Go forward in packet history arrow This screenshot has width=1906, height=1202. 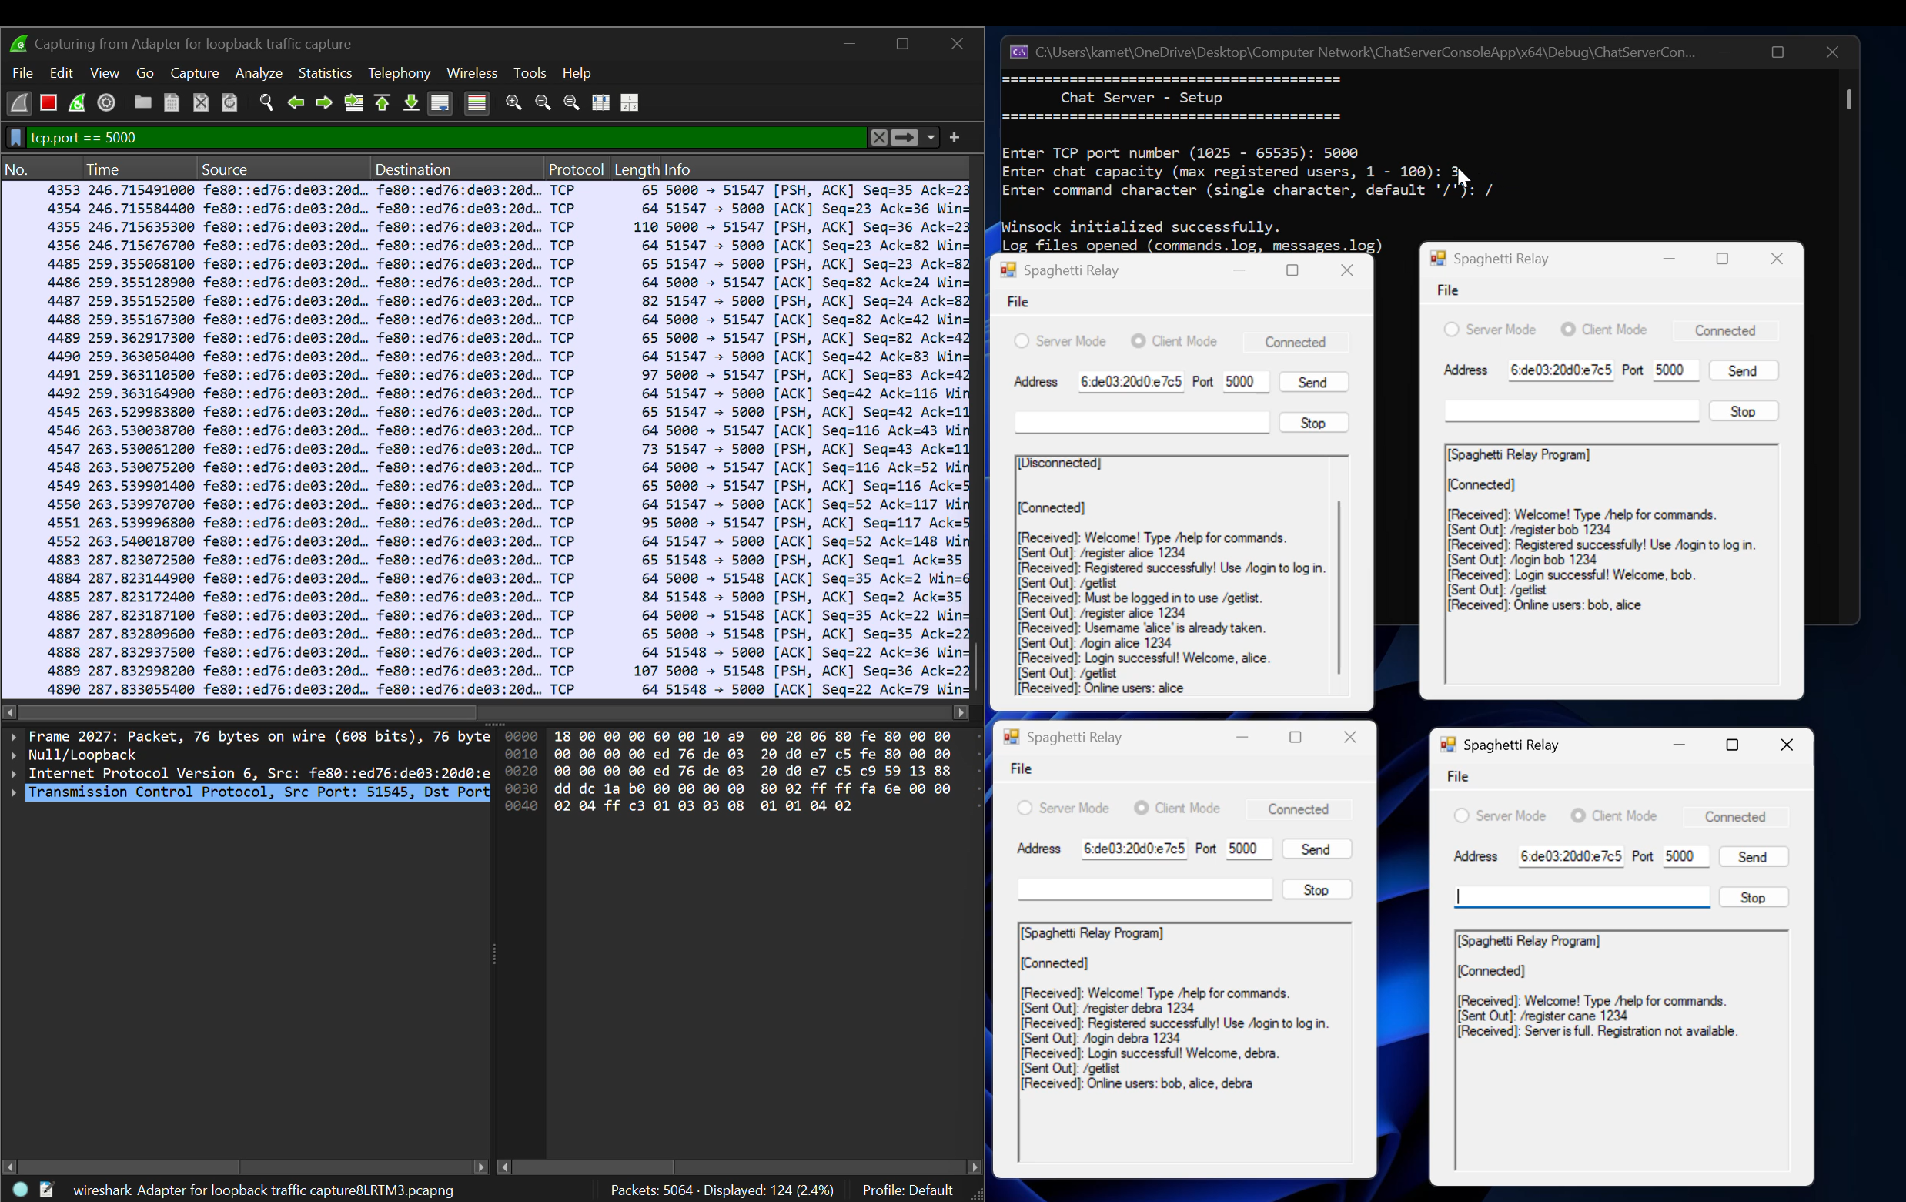coord(325,103)
